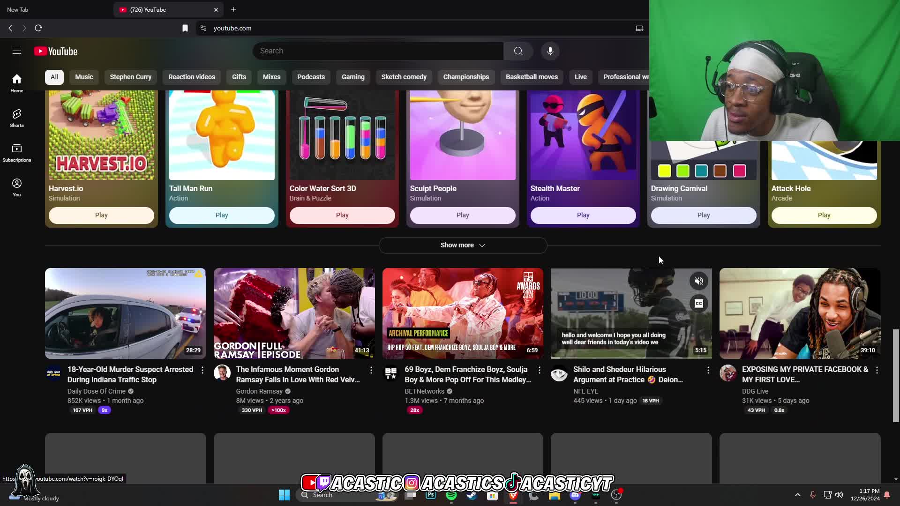Viewport: 900px width, 506px height.
Task: Toggle captions on the NFL EYE preview
Action: click(x=699, y=304)
